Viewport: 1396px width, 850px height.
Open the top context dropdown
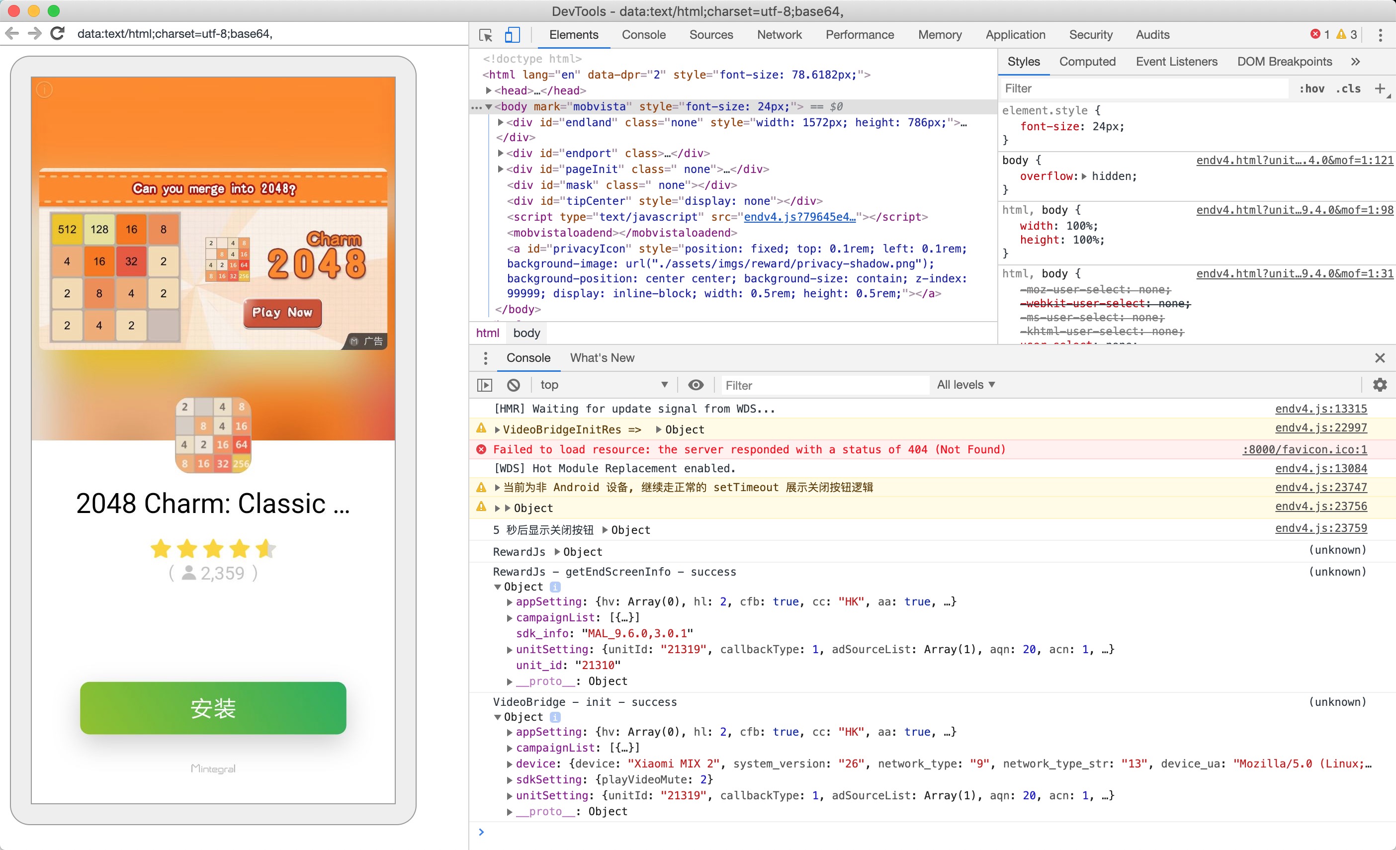(604, 385)
